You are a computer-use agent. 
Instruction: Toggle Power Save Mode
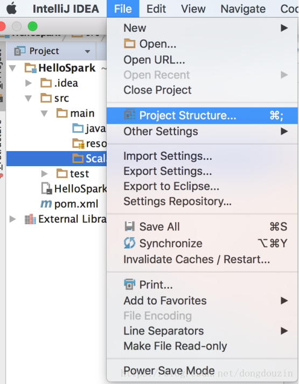[169, 371]
